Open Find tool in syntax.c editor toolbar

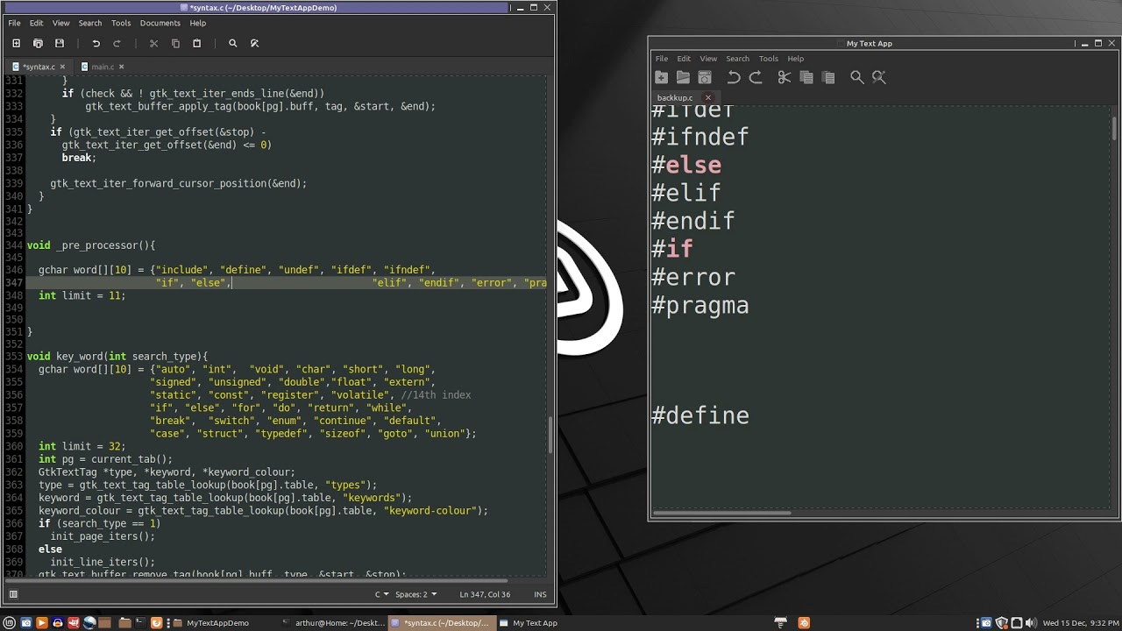click(x=232, y=43)
